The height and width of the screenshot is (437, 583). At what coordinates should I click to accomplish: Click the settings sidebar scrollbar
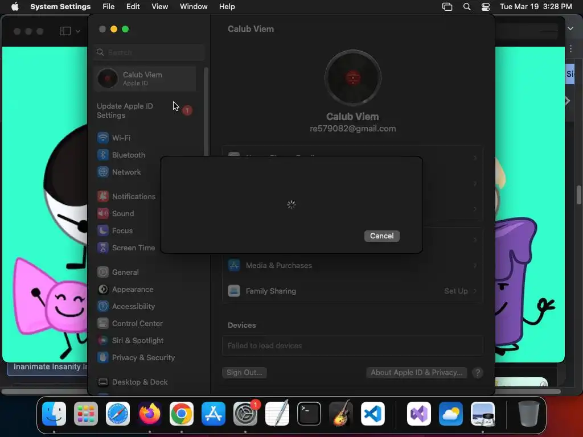(206, 112)
